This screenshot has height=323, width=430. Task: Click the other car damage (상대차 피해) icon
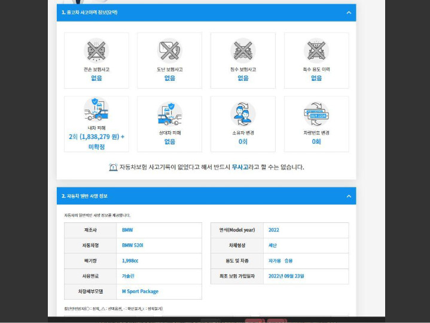[169, 113]
